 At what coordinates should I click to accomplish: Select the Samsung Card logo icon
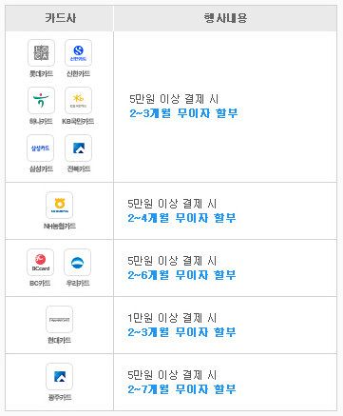point(40,148)
